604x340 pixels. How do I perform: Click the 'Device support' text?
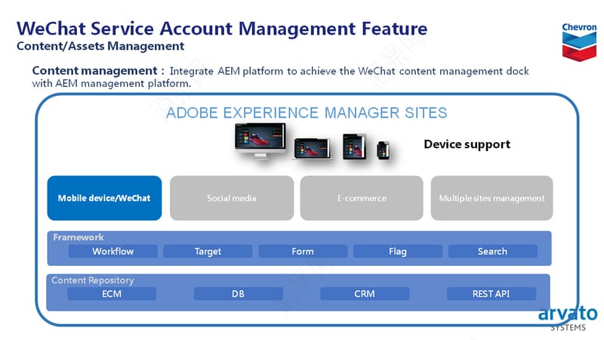coord(467,144)
